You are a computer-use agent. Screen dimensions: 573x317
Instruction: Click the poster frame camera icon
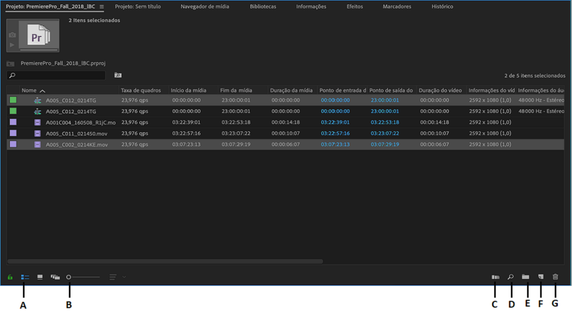click(13, 35)
